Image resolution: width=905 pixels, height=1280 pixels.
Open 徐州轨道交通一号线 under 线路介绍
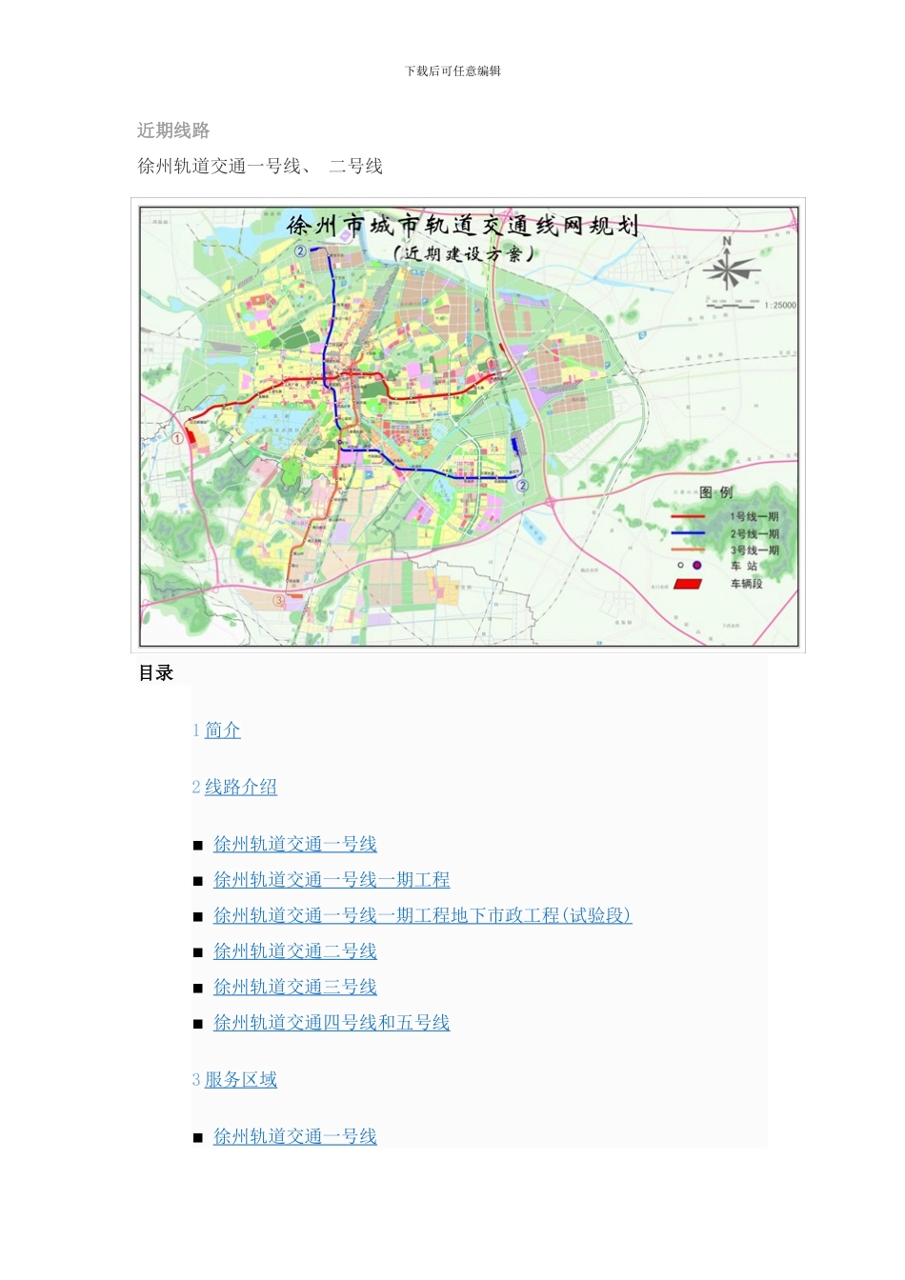(295, 845)
